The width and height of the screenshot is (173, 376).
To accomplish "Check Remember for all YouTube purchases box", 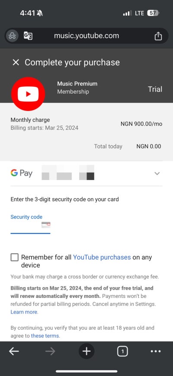I will click(x=15, y=258).
